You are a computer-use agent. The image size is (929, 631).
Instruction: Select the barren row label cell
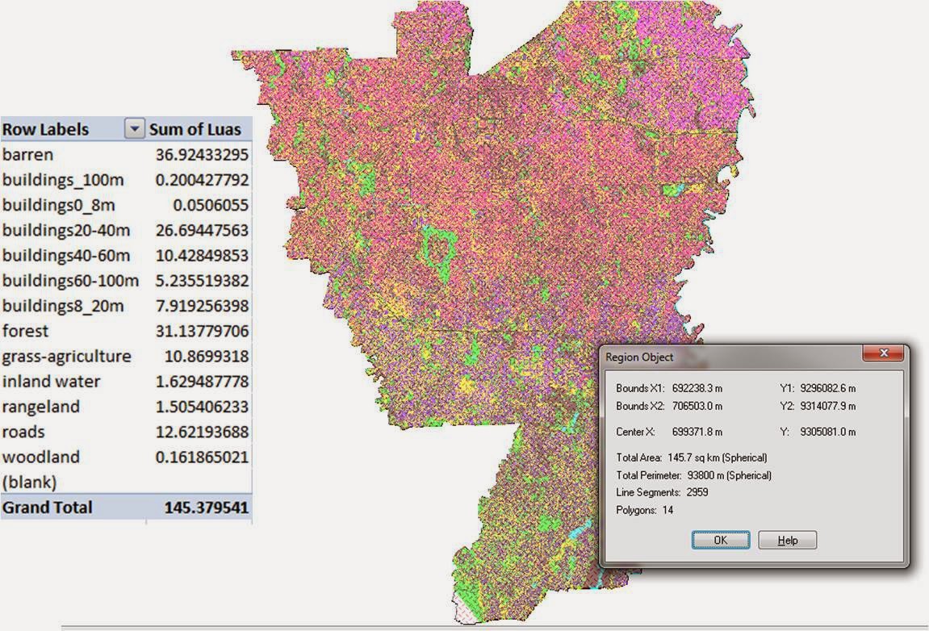[27, 154]
